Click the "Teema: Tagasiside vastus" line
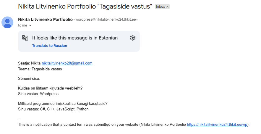The image size is (261, 134). [40, 69]
